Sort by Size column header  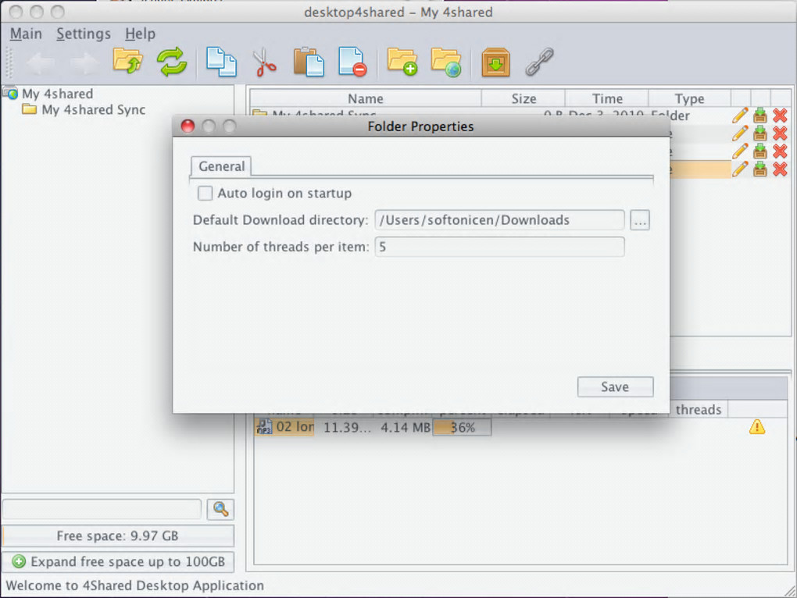click(523, 98)
